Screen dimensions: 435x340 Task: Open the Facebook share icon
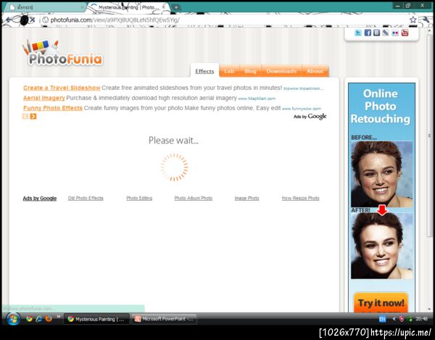tap(368, 33)
